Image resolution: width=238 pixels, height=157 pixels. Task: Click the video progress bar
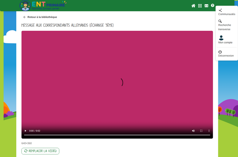[117, 135]
